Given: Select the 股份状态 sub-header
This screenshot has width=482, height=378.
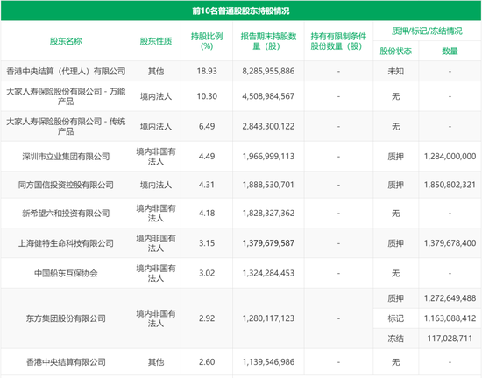Looking at the screenshot, I should 395,51.
